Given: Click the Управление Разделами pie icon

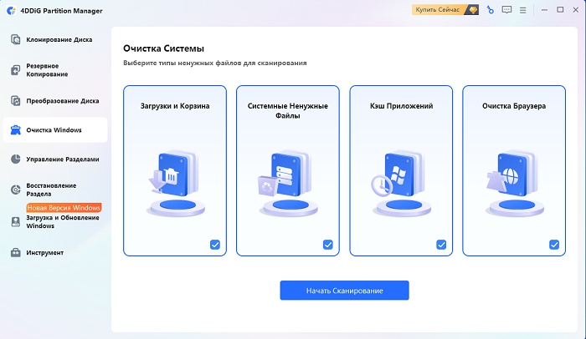Looking at the screenshot, I should 15,159.
